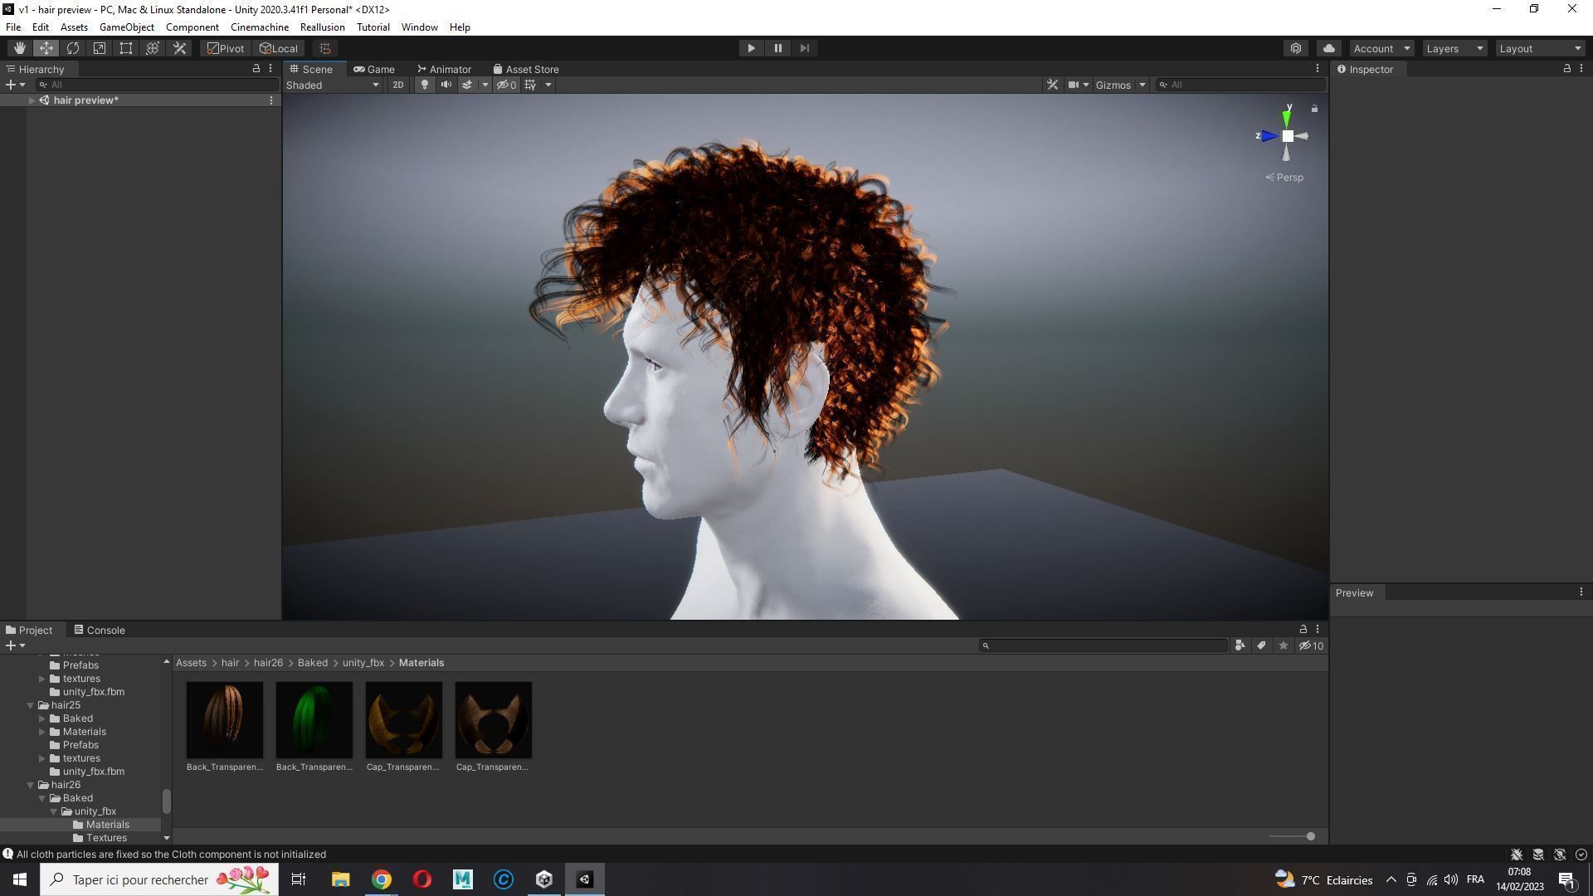Select the Rotate tool
This screenshot has height=896, width=1593.
point(73,48)
